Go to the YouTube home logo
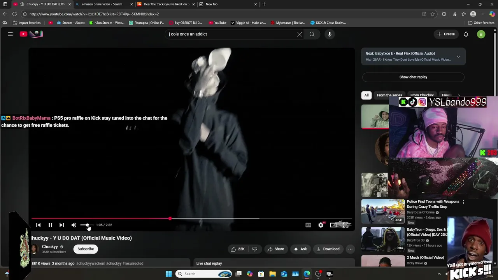 click(31, 34)
